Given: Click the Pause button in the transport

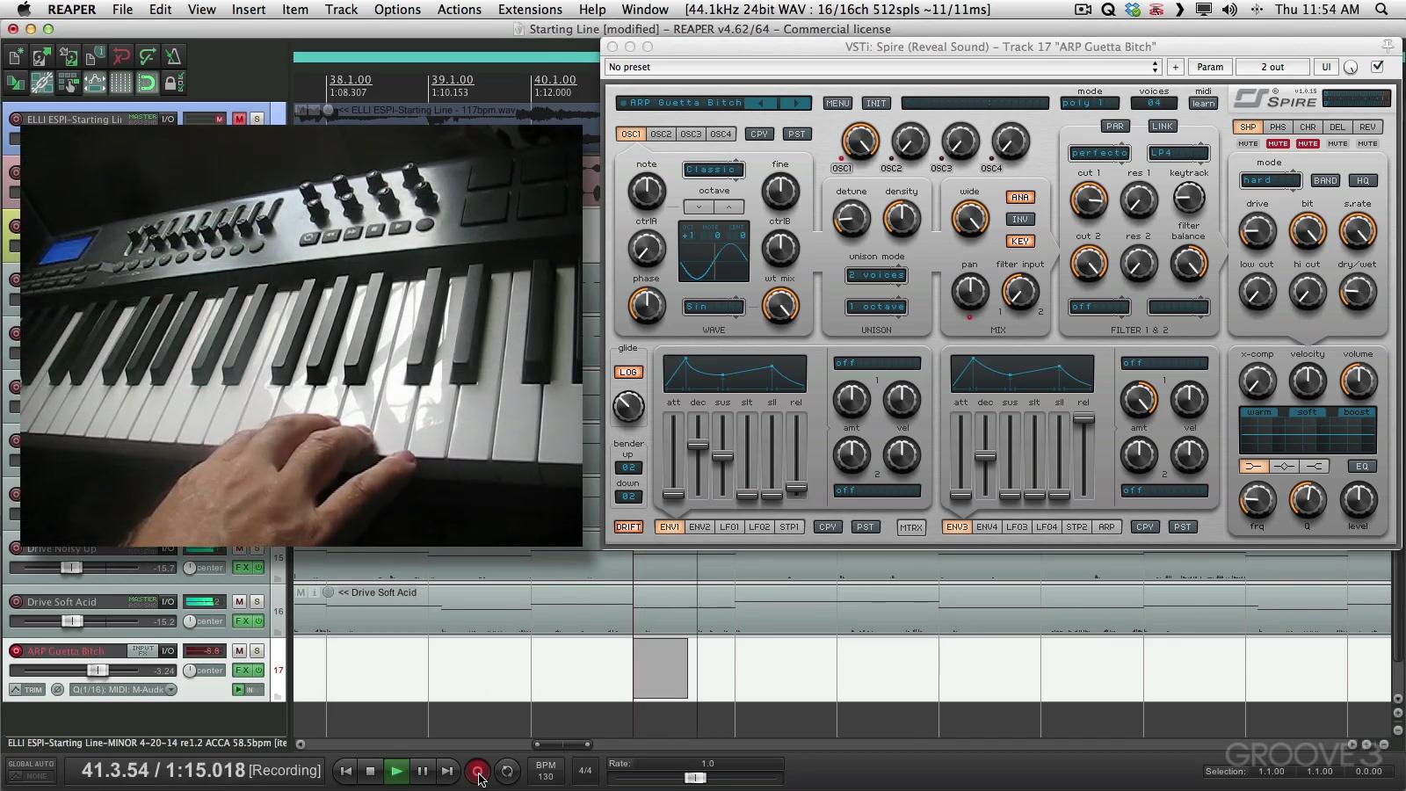Looking at the screenshot, I should click(x=422, y=771).
